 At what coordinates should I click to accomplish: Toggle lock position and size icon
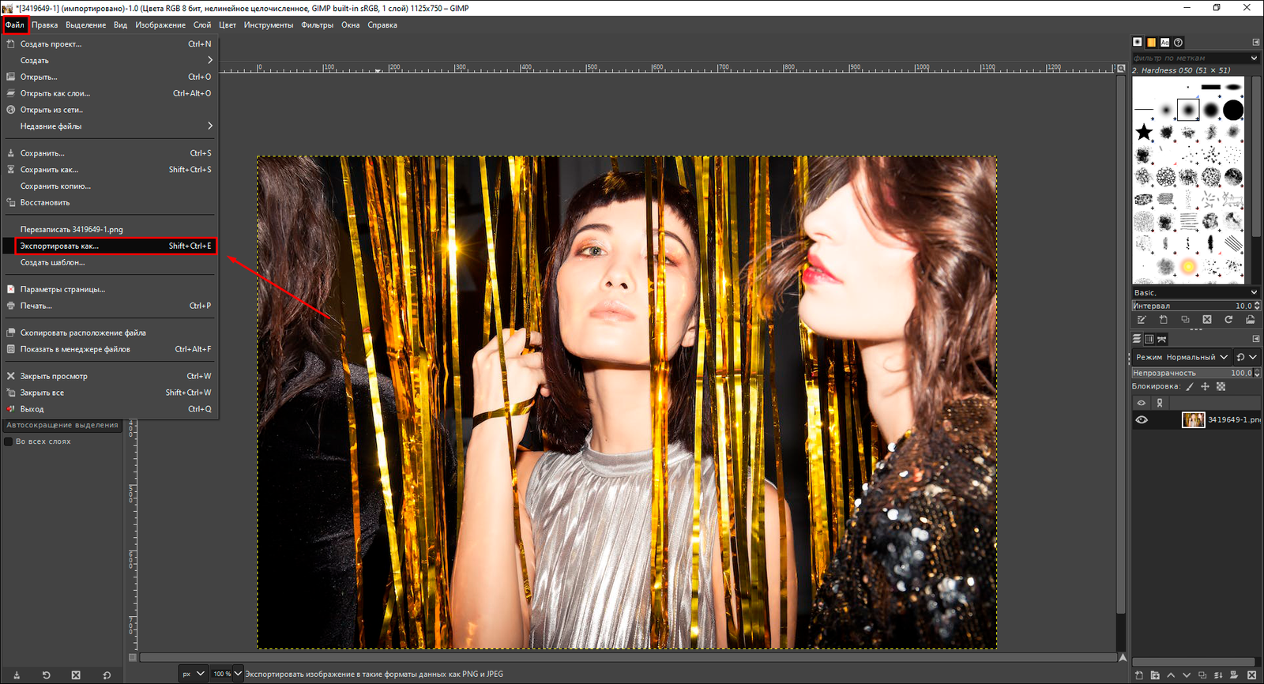(x=1205, y=386)
